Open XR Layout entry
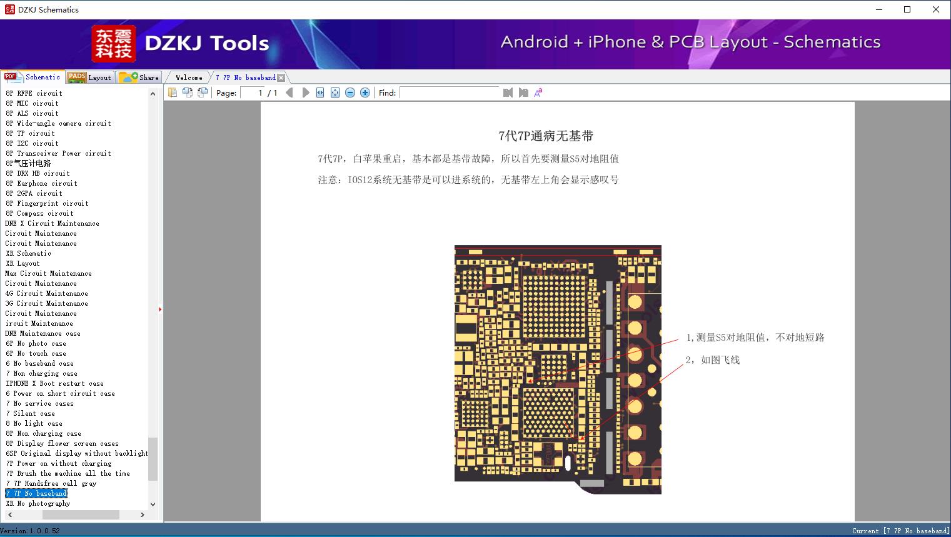 tap(23, 263)
